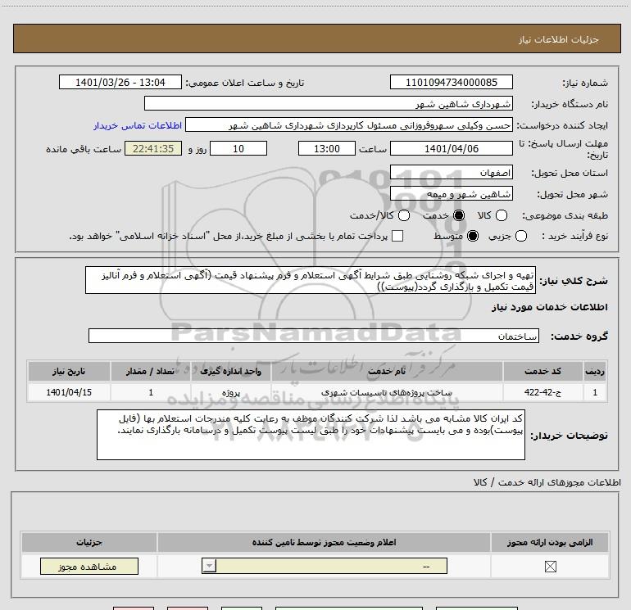Select the خدمت radio button

point(459,215)
